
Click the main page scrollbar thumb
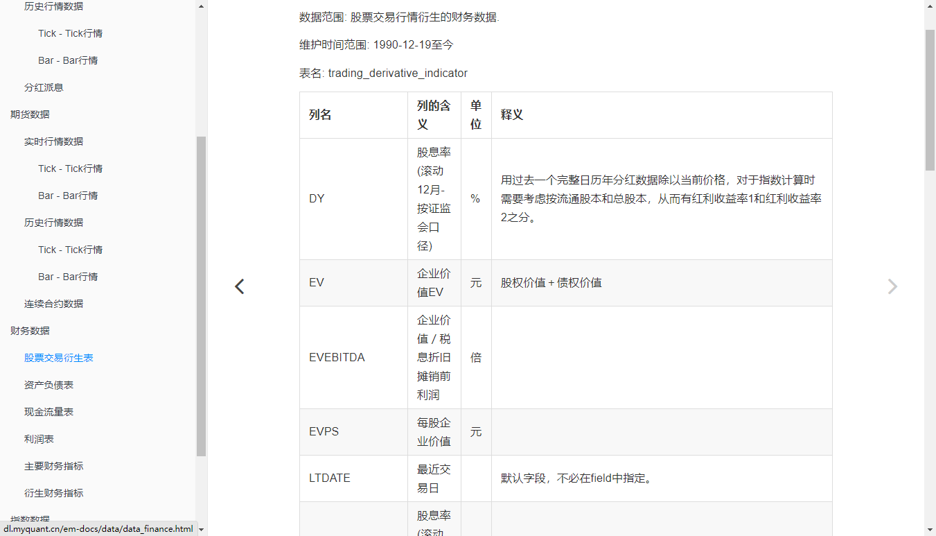(930, 101)
